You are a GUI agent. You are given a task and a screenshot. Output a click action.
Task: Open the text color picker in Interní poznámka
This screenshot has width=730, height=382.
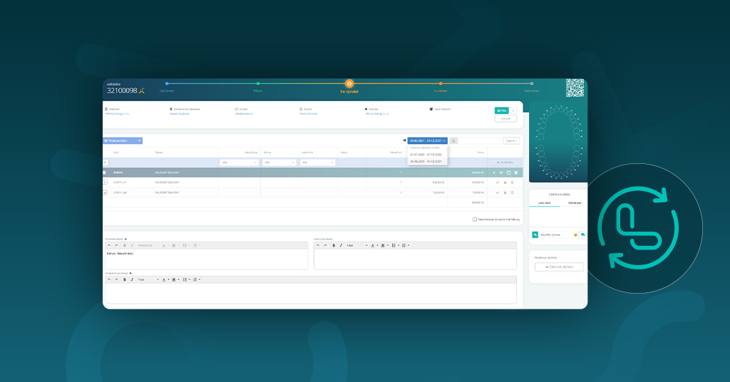coord(374,245)
